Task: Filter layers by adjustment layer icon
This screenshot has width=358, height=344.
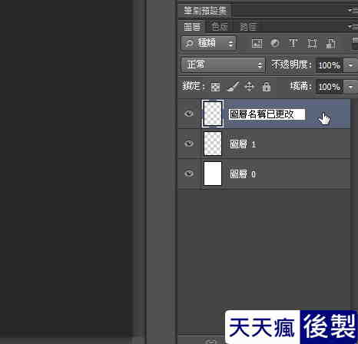Action: (x=275, y=43)
